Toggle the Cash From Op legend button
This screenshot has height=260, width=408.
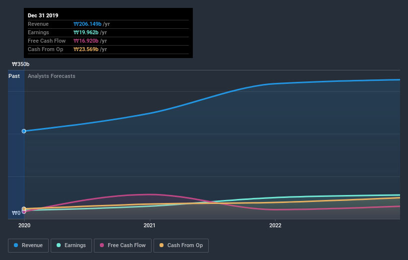tap(181, 246)
